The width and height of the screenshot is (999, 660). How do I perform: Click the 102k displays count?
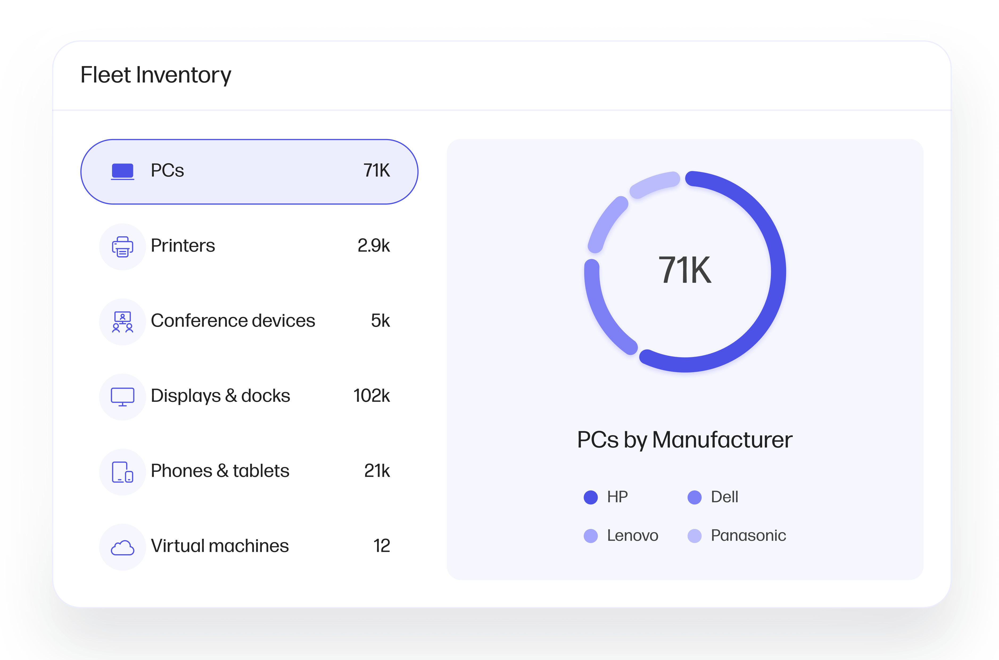(371, 396)
